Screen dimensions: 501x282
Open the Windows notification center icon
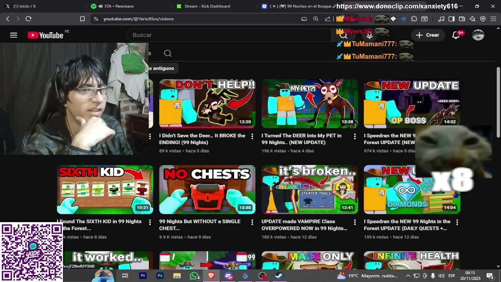pyautogui.click(x=489, y=276)
